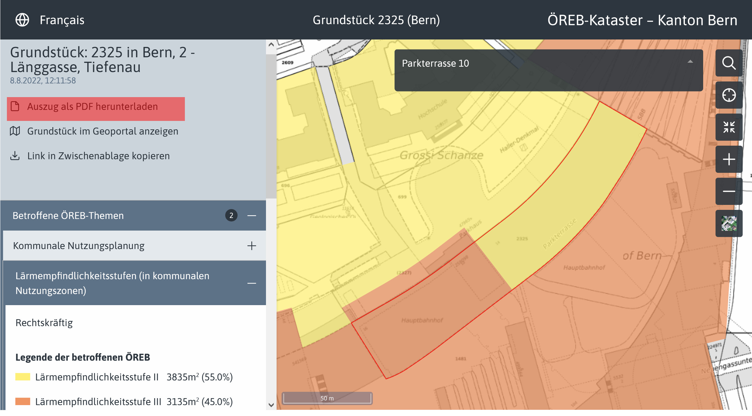Click the Parkterrasse 10 address text
This screenshot has width=752, height=416.
(436, 63)
